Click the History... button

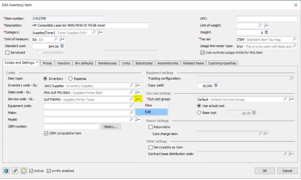coord(111,127)
